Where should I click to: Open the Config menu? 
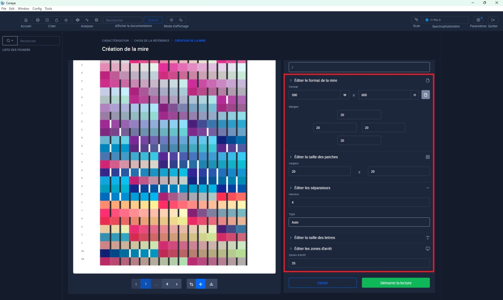click(37, 9)
